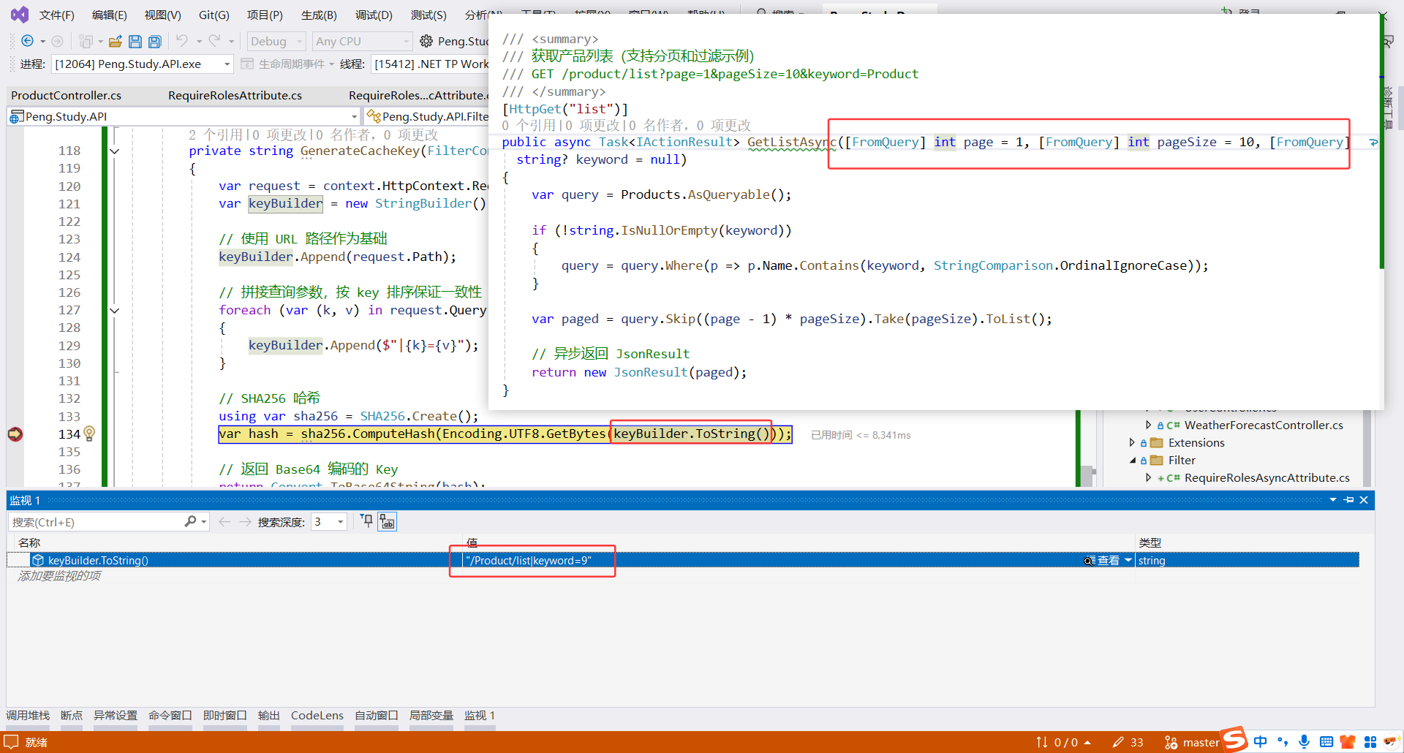Click the punctuation mode icon in Sogou bar
The width and height of the screenshot is (1404, 753).
pyautogui.click(x=1283, y=742)
